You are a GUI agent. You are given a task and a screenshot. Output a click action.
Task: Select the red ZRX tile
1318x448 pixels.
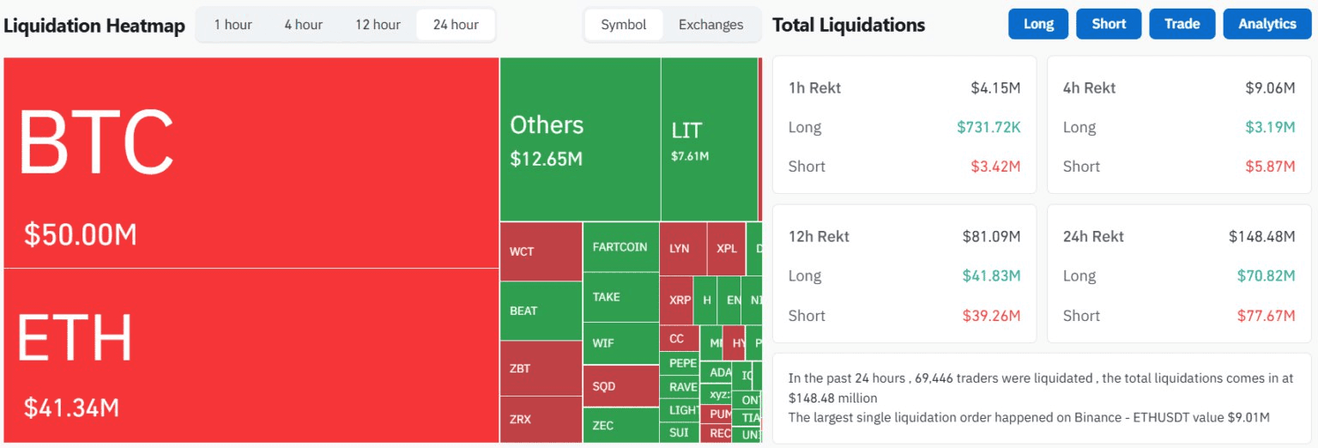tap(541, 420)
